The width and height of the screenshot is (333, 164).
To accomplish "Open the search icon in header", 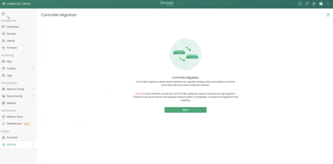I will click(300, 4).
